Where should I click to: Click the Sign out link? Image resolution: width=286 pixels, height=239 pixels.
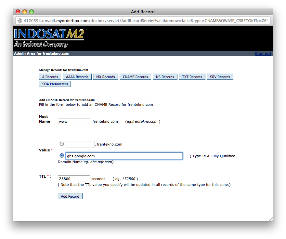pyautogui.click(x=263, y=54)
